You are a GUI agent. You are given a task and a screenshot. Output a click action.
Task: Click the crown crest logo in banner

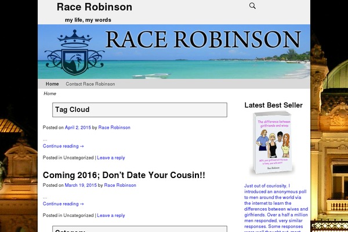click(75, 52)
